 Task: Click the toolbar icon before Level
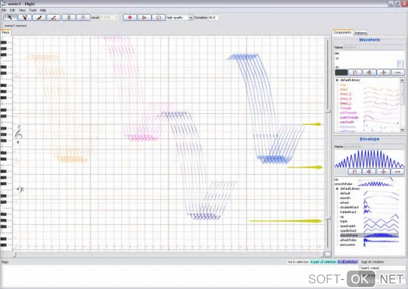(x=83, y=18)
